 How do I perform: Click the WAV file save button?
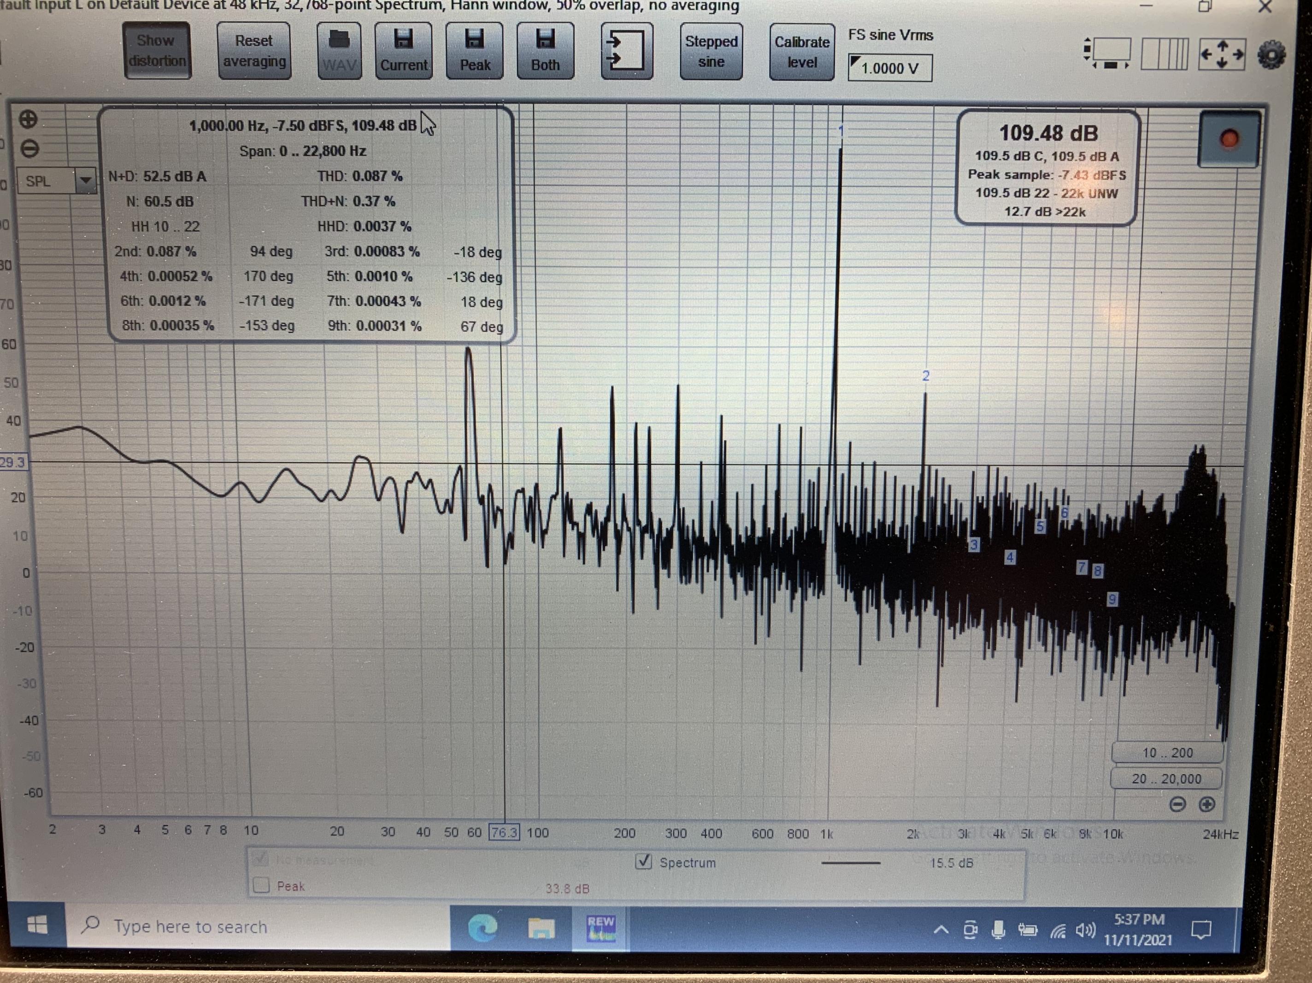339,51
